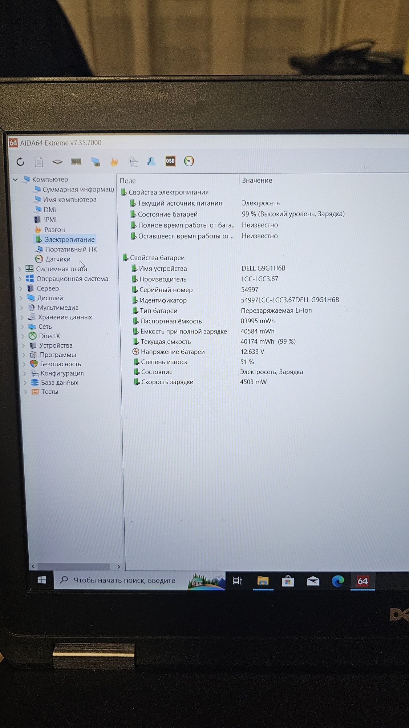Click the Свойства батареи group row
Image resolution: width=409 pixels, height=728 pixels.
click(153, 258)
